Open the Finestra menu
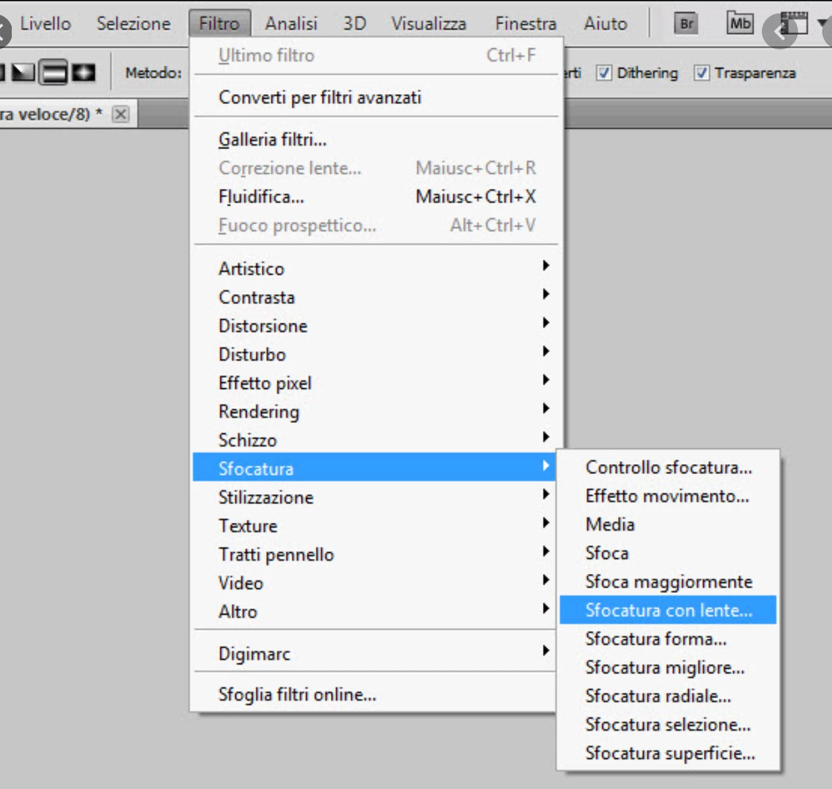The width and height of the screenshot is (832, 789). [525, 24]
